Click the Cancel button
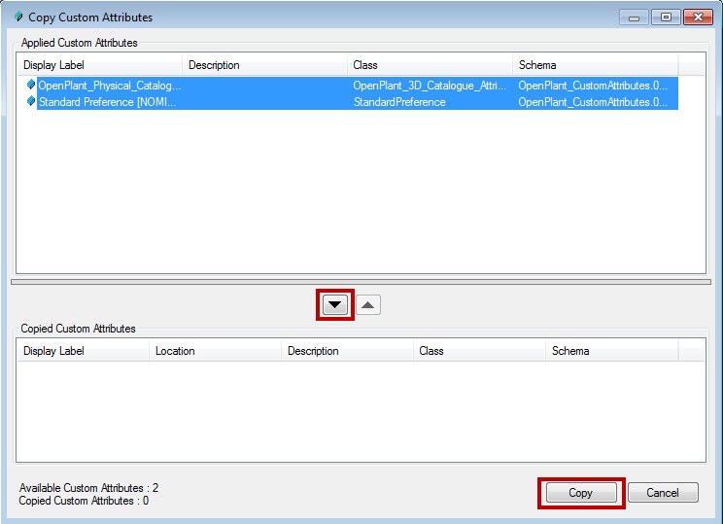 click(x=663, y=493)
